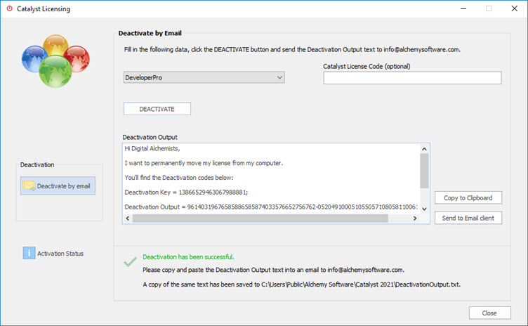The height and width of the screenshot is (326, 528).
Task: Open Activation Status in sidebar
Action: coord(53,253)
